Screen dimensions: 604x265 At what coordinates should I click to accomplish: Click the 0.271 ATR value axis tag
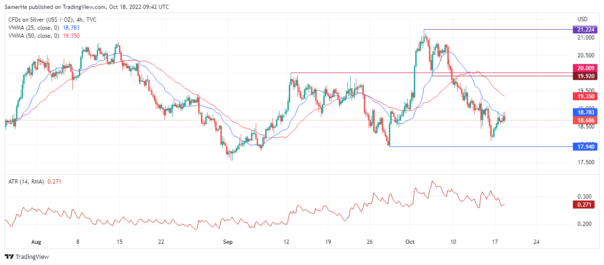click(584, 204)
